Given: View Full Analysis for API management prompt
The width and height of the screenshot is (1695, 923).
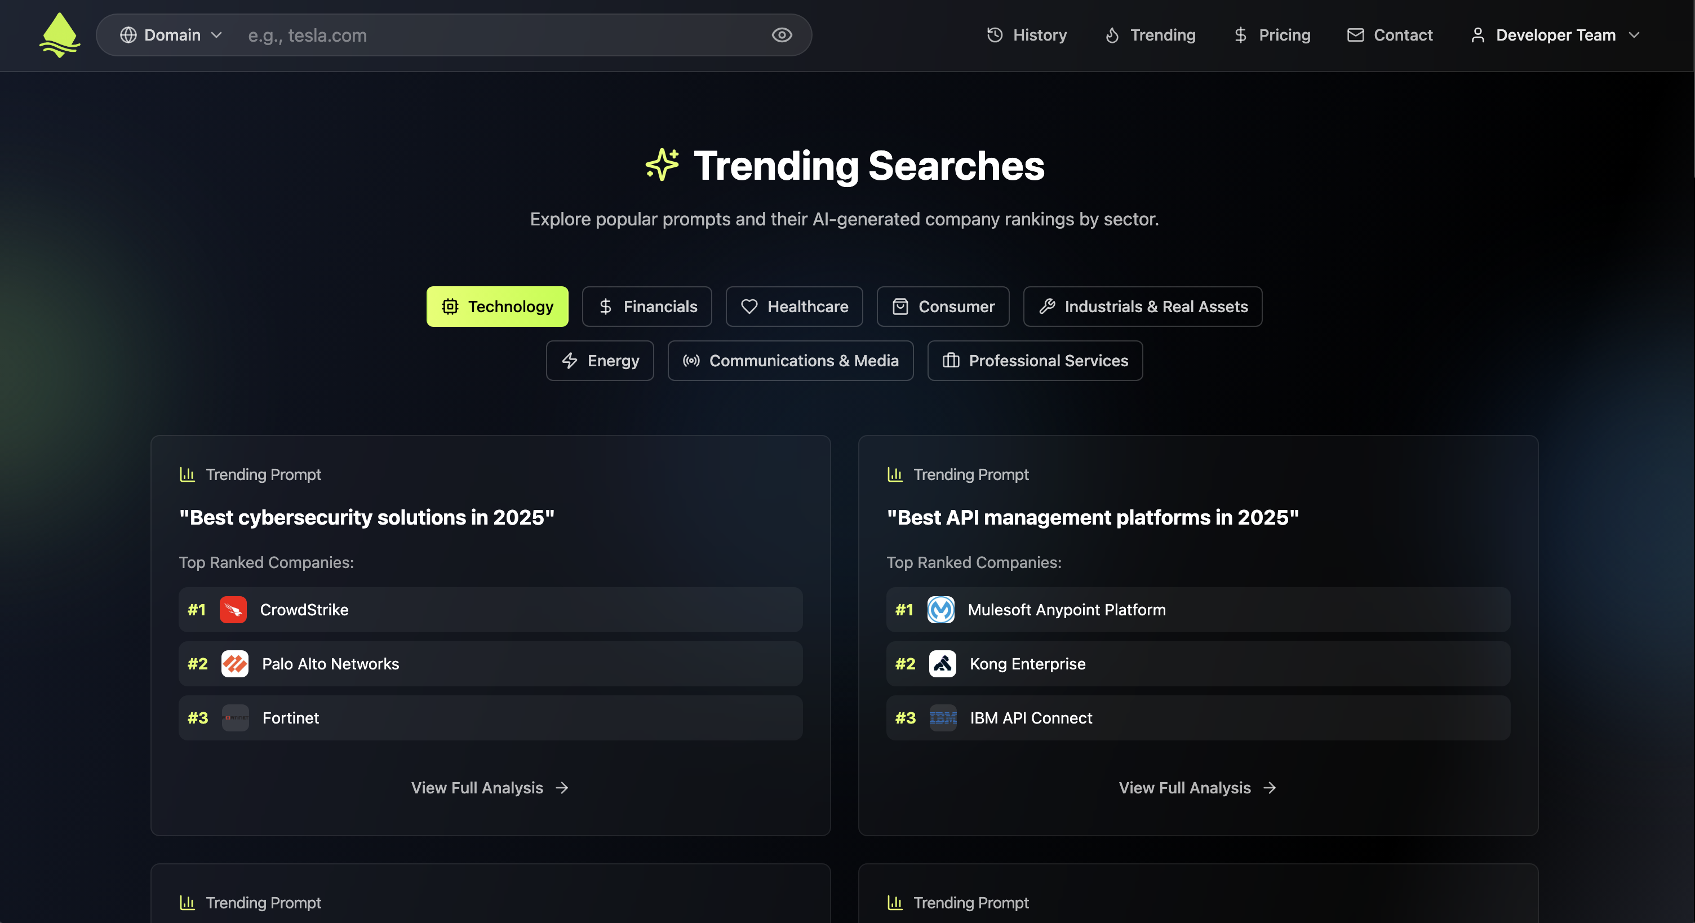Looking at the screenshot, I should (x=1197, y=787).
